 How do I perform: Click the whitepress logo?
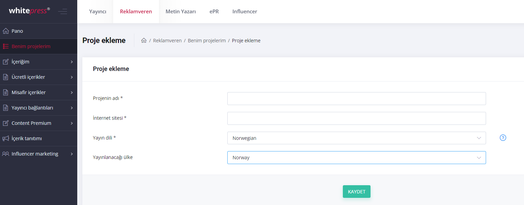click(x=29, y=11)
